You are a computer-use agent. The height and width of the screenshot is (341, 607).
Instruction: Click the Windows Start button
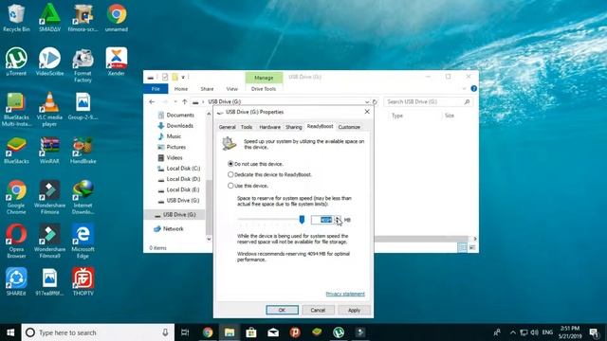10,332
